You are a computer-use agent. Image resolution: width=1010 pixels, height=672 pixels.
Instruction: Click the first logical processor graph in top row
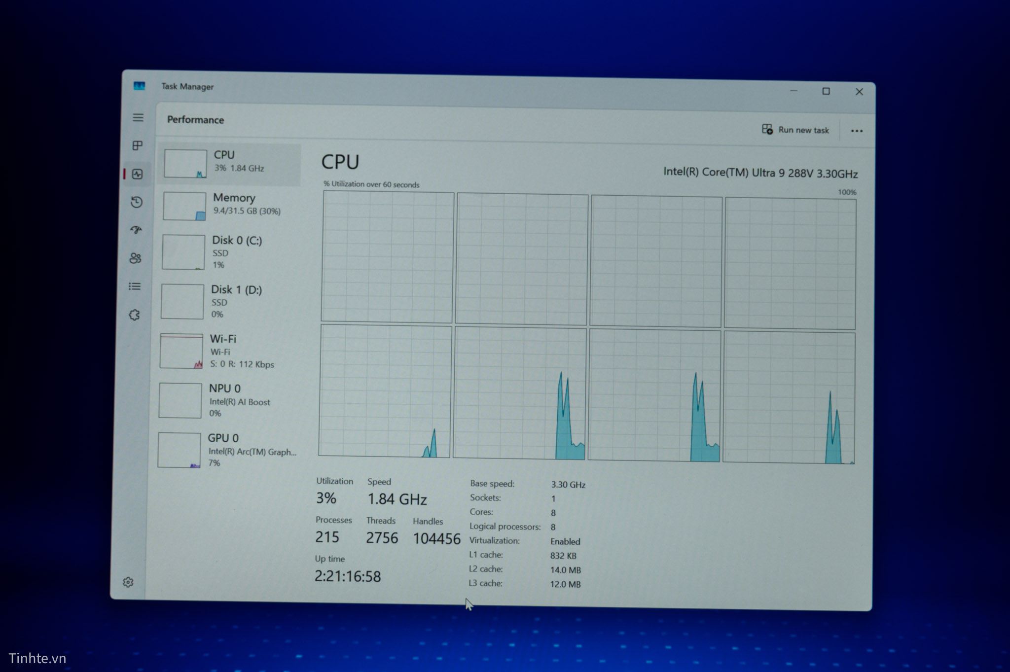(x=388, y=257)
